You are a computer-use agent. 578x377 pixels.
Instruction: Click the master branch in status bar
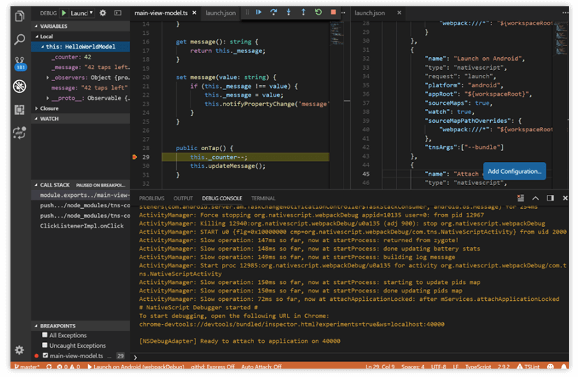point(27,367)
